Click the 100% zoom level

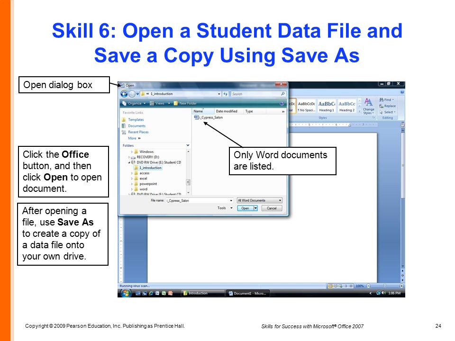(360, 286)
